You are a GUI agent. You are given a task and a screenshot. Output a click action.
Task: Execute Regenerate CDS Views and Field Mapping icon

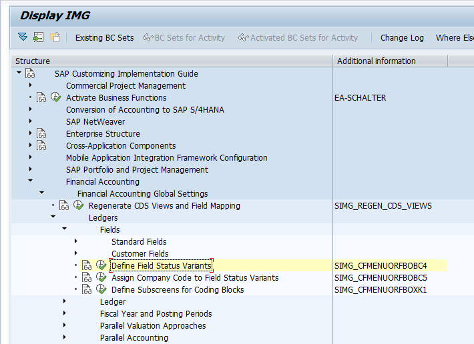point(79,205)
